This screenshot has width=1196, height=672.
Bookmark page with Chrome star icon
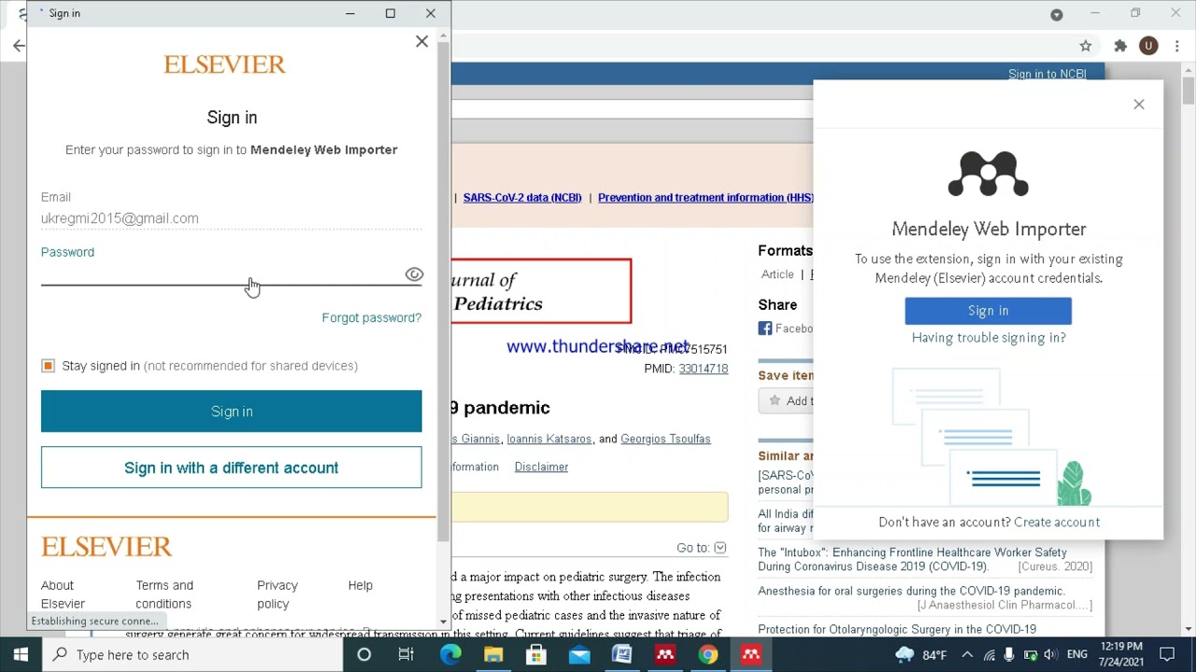(1086, 46)
